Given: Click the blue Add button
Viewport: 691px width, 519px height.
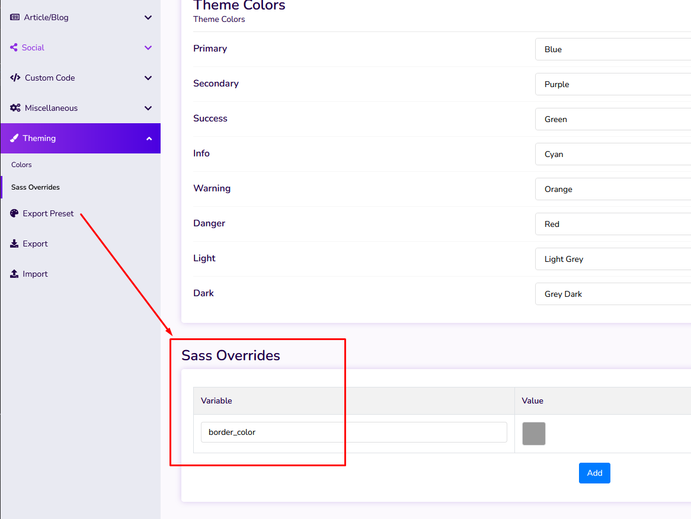Looking at the screenshot, I should pyautogui.click(x=594, y=473).
